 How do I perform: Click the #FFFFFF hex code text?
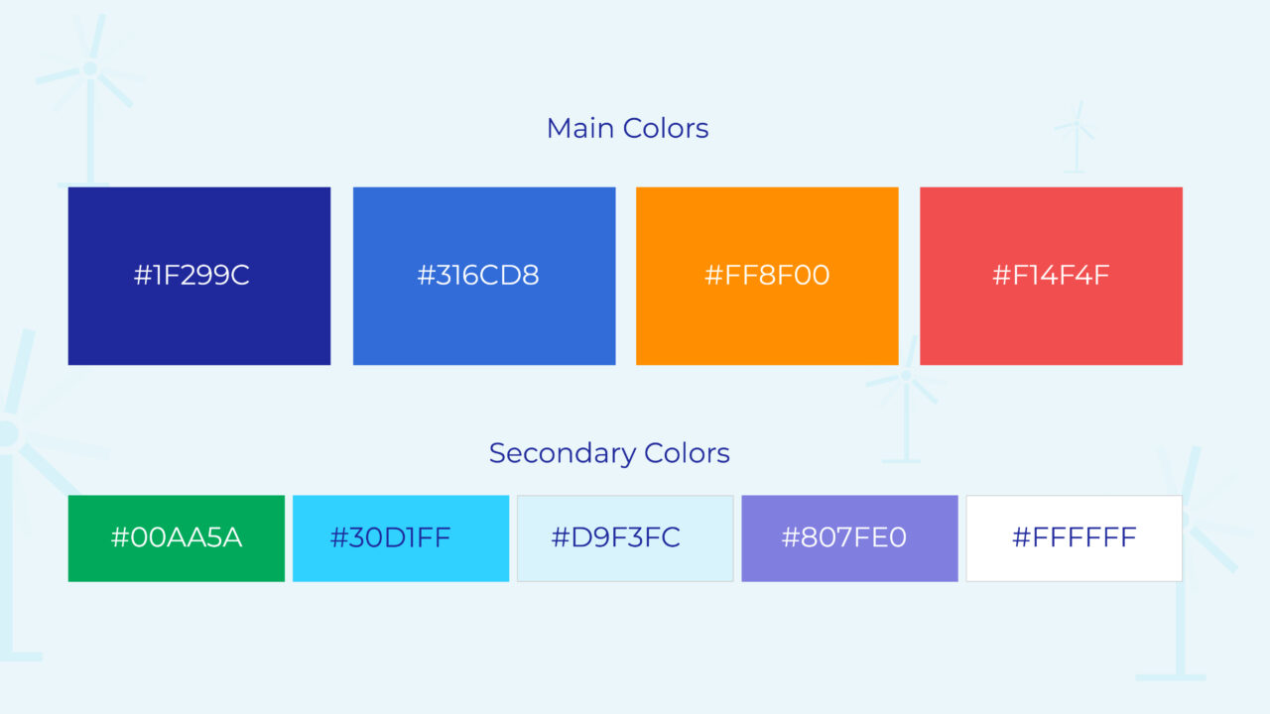1074,538
